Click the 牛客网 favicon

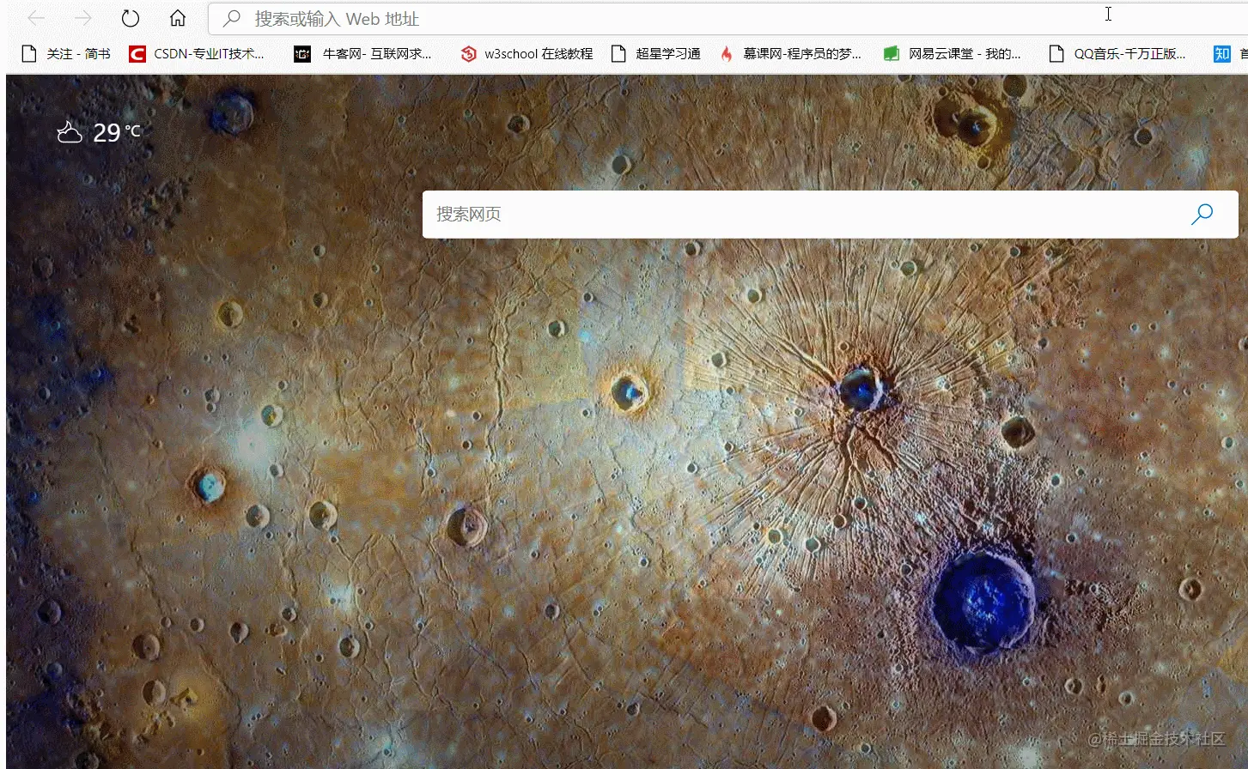click(302, 54)
